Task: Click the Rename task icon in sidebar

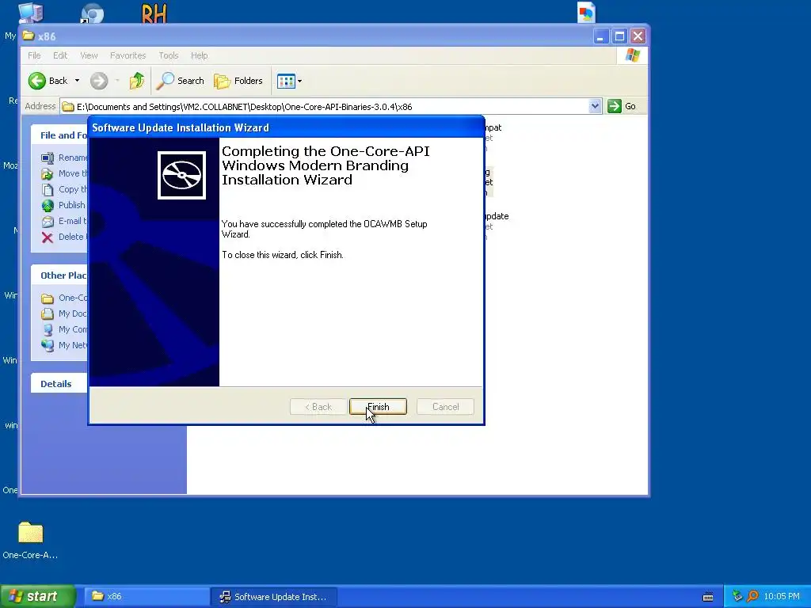Action: click(x=48, y=158)
